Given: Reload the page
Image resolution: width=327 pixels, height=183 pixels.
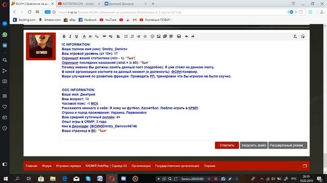Looking at the screenshot, I should [30, 12].
